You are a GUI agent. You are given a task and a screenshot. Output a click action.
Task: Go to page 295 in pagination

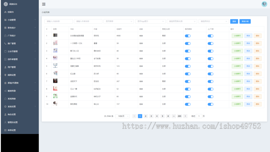(x=179, y=116)
